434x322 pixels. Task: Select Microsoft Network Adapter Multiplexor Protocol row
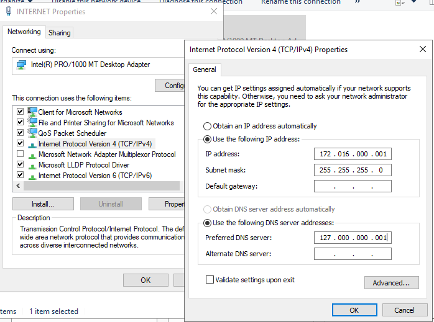(x=107, y=154)
